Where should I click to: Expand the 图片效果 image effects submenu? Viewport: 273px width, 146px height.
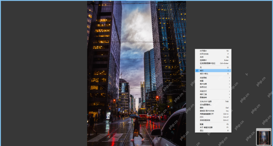(x=213, y=84)
